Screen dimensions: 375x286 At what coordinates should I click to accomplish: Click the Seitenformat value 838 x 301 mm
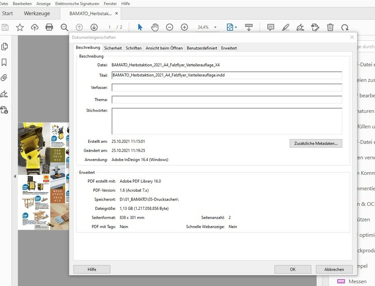point(132,217)
